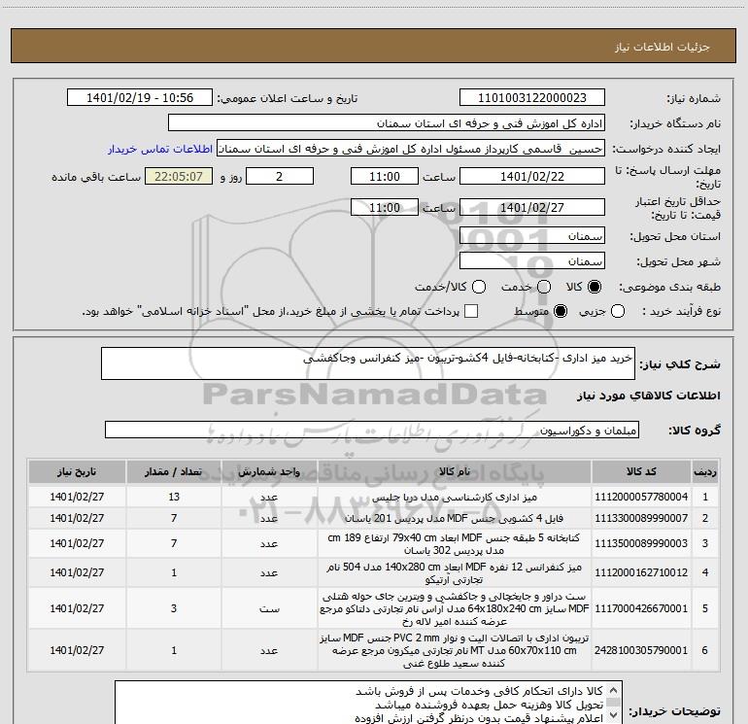The height and width of the screenshot is (724, 748).
Task: Click the general need description text box
Action: pos(368,363)
